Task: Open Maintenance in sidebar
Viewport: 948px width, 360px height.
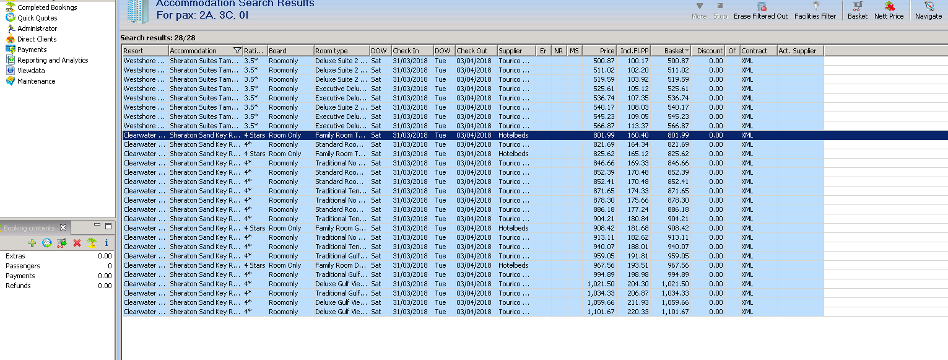Action: (x=36, y=81)
